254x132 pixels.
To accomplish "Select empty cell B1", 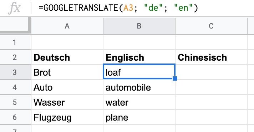I will pos(139,42).
